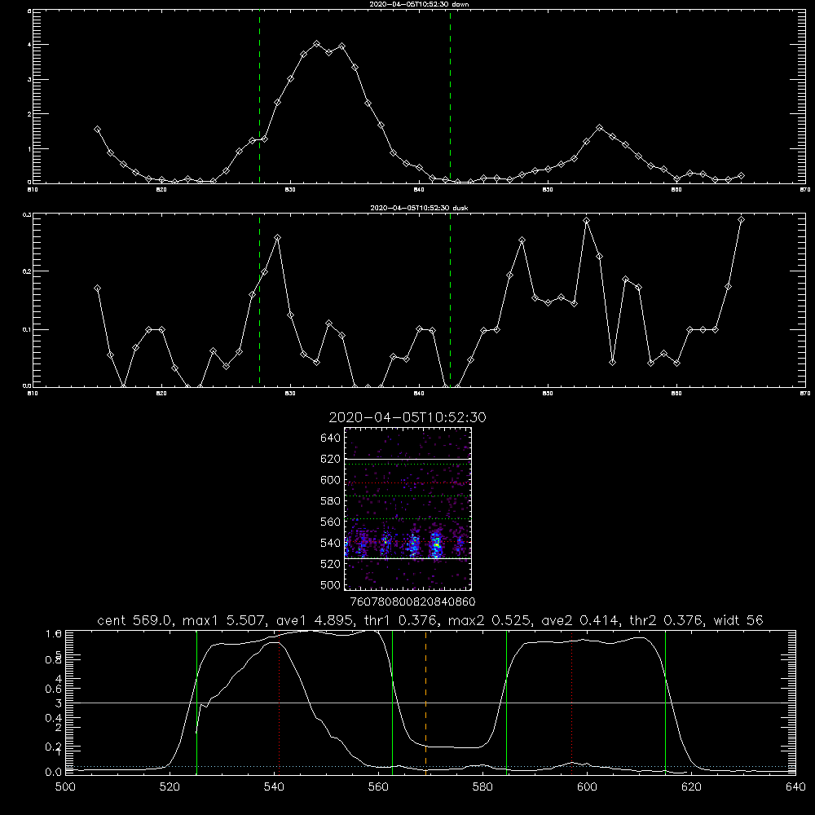815x815 pixels.
Task: Select the 'ave2 0.414' statistic text
Action: point(579,620)
